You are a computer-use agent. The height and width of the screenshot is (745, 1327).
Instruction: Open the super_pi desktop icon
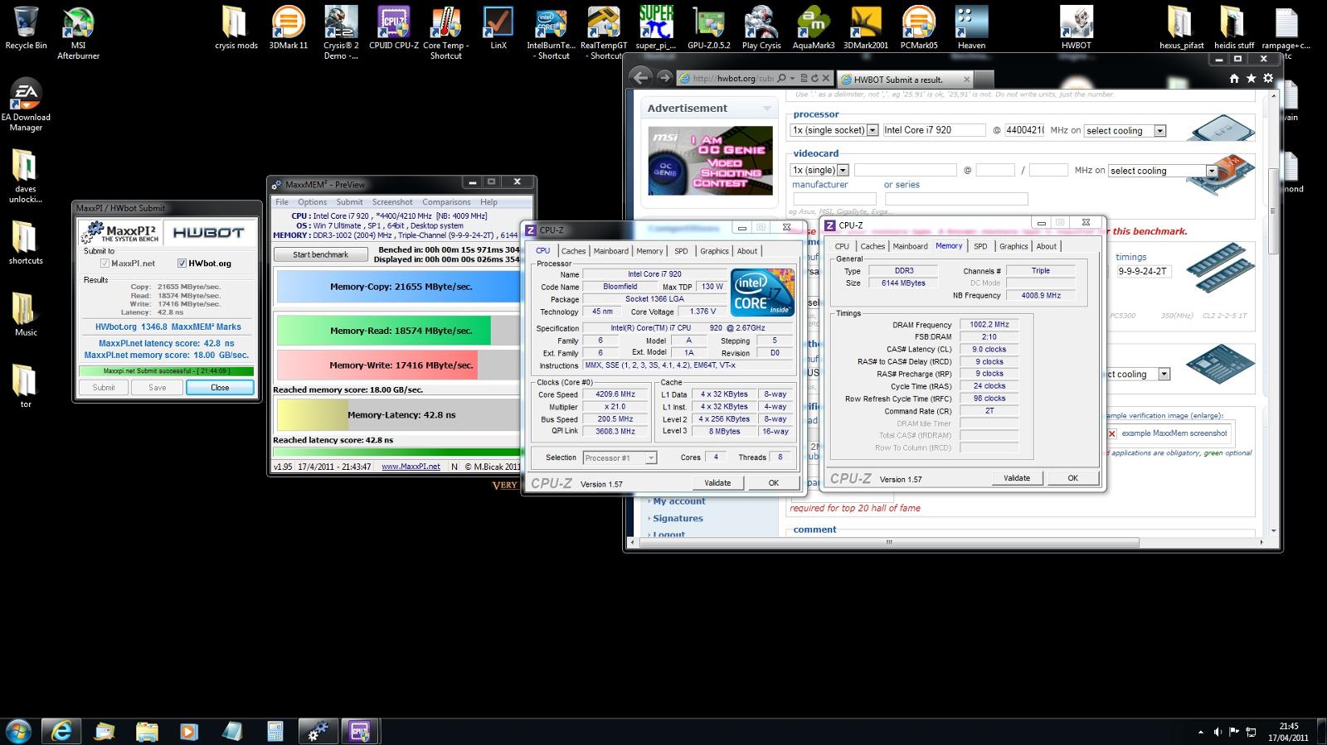pyautogui.click(x=656, y=27)
